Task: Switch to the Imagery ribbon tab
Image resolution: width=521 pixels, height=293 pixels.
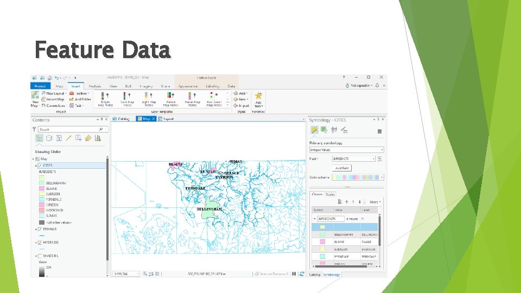Action: click(x=146, y=86)
